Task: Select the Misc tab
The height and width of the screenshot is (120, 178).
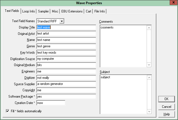Action: point(55,11)
